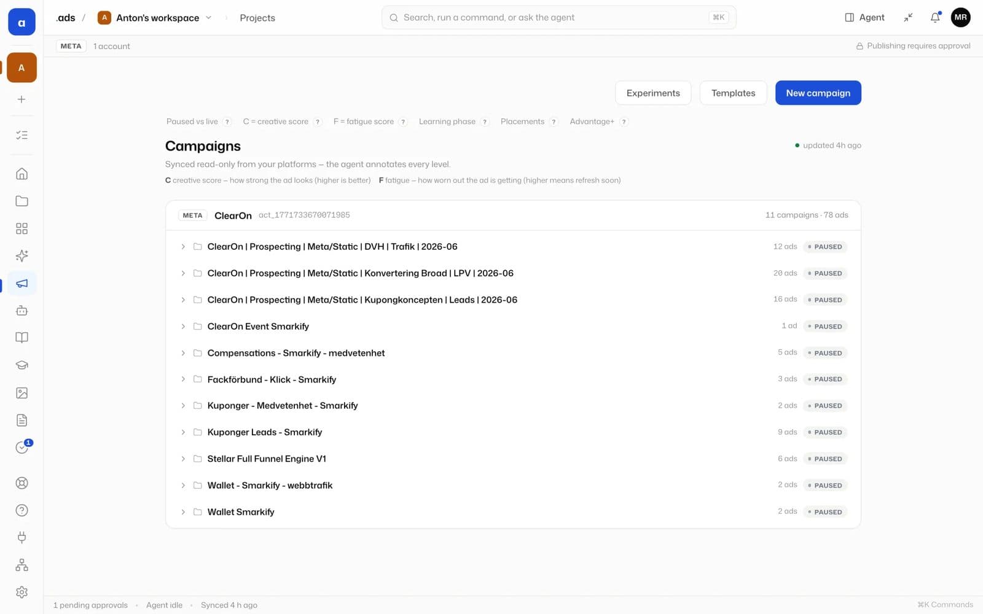Image resolution: width=983 pixels, height=614 pixels.
Task: Open the checklist tasks icon in sidebar
Action: [22, 135]
